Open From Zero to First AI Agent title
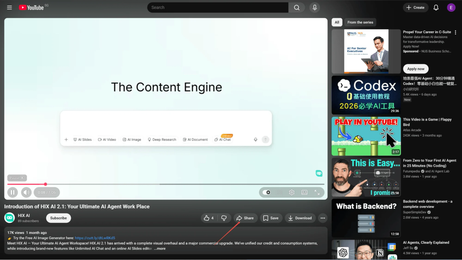The width and height of the screenshot is (462, 260). pyautogui.click(x=429, y=163)
